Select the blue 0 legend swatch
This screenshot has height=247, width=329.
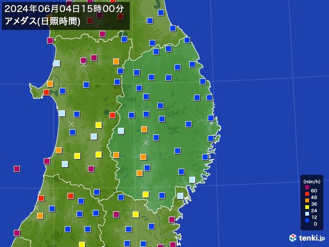[307, 220]
